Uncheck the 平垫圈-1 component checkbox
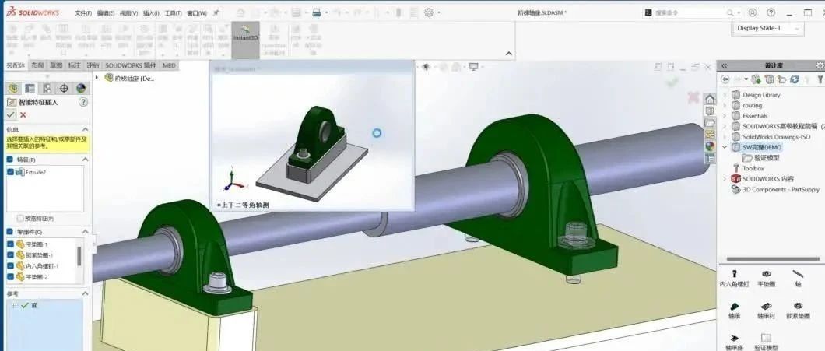The width and height of the screenshot is (825, 351). [x=11, y=244]
